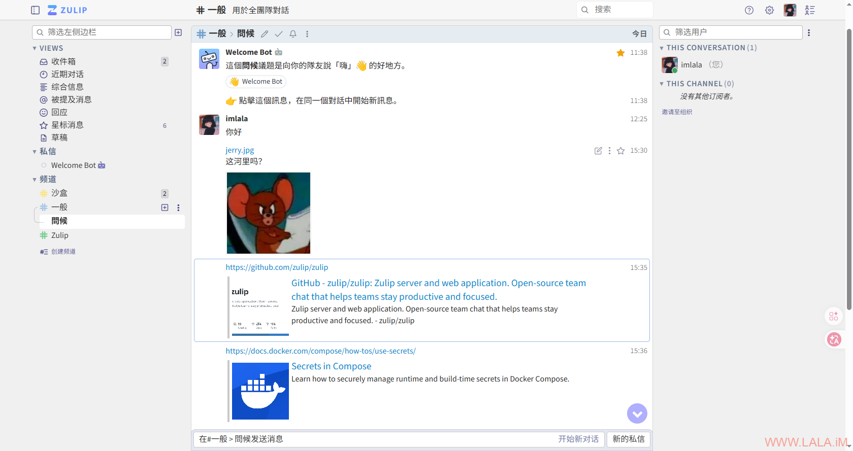Image resolution: width=853 pixels, height=451 pixels.
Task: Click the 新的私信 button
Action: 628,439
